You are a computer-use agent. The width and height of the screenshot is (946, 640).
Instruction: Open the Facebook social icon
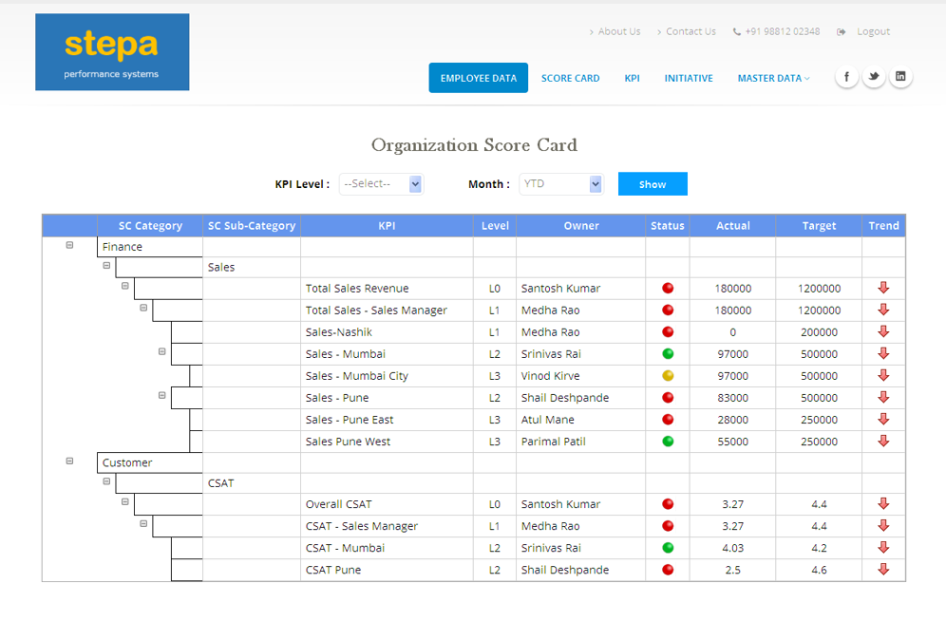coord(846,77)
